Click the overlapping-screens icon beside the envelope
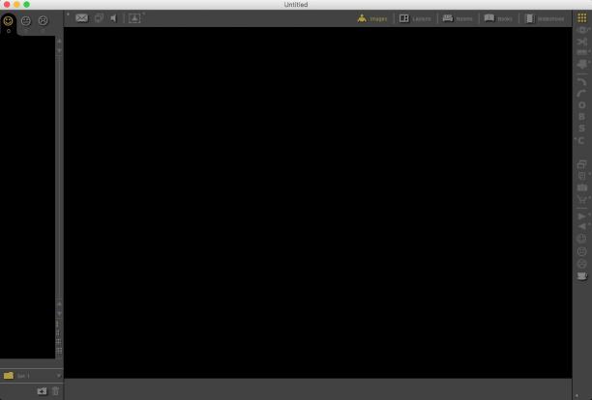The width and height of the screenshot is (592, 400). point(99,18)
